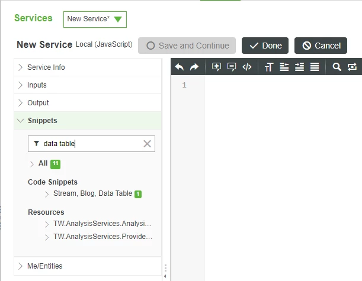Click the code tag icon in editor toolbar
The width and height of the screenshot is (362, 281).
pyautogui.click(x=247, y=67)
